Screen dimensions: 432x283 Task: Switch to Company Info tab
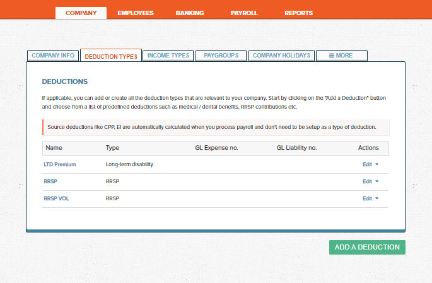click(53, 56)
